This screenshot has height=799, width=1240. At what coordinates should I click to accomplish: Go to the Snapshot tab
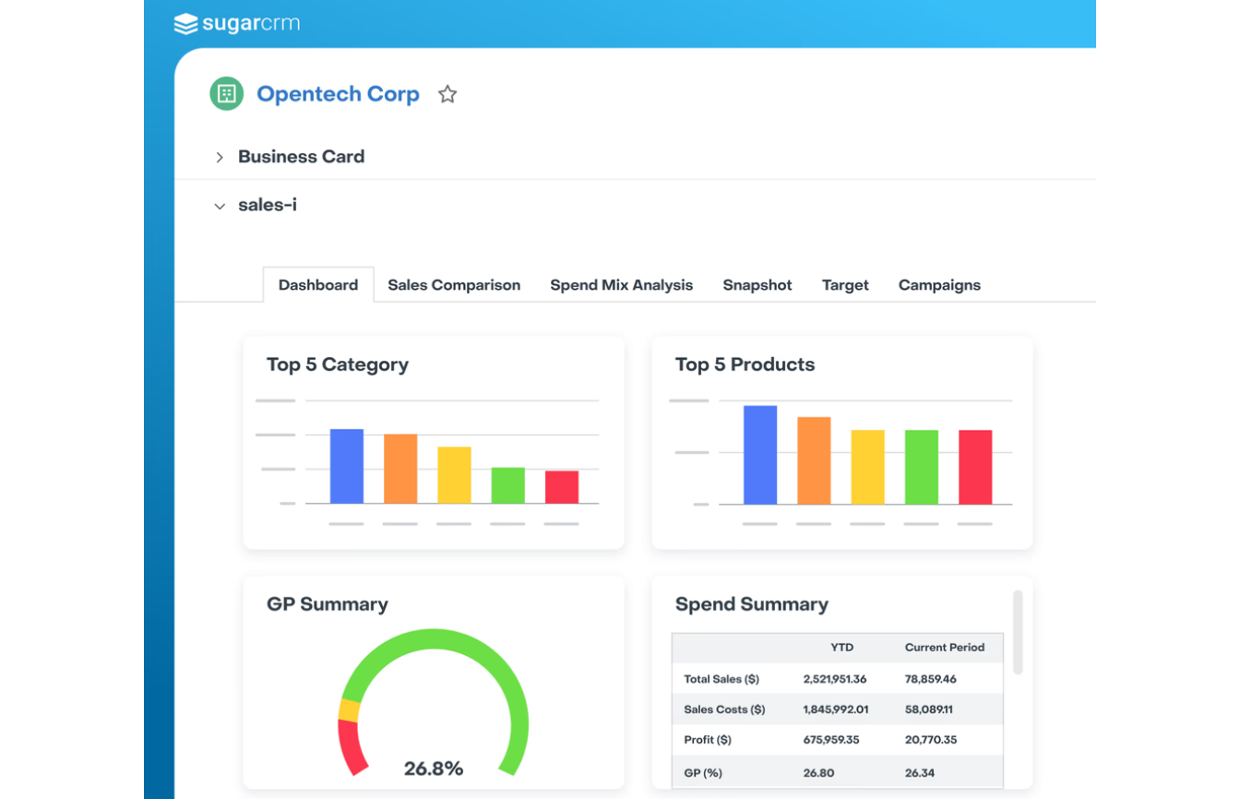tap(757, 285)
